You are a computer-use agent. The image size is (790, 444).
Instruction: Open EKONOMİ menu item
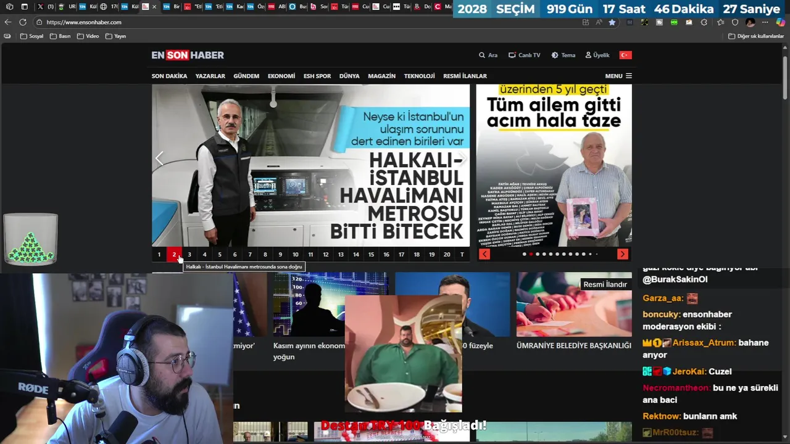pyautogui.click(x=281, y=76)
